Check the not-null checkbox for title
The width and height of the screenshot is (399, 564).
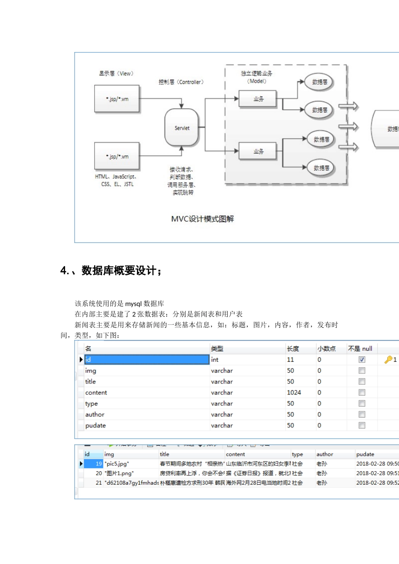tap(362, 381)
